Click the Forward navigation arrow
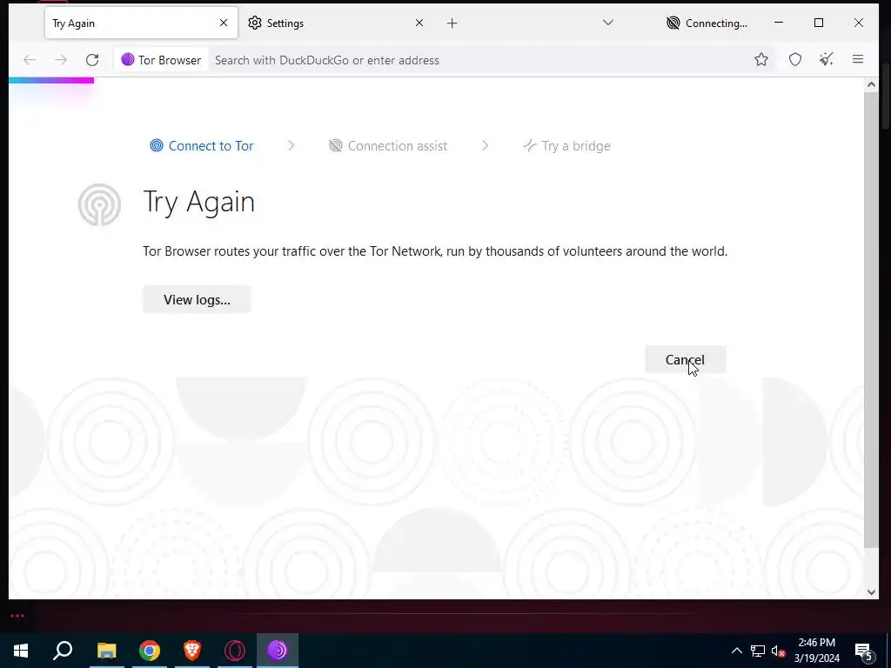The height and width of the screenshot is (668, 891). click(x=61, y=60)
